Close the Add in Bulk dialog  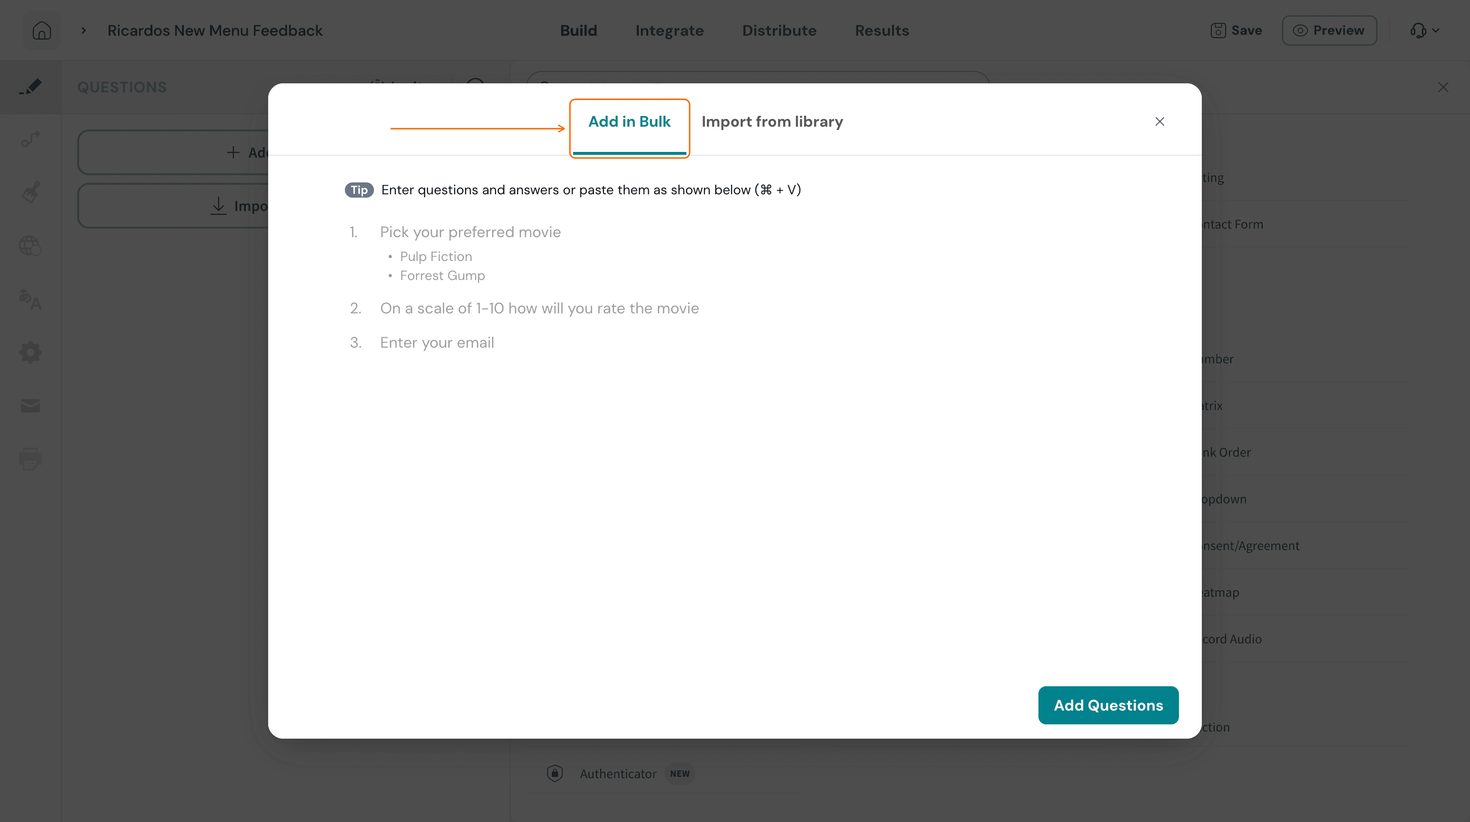1159,121
